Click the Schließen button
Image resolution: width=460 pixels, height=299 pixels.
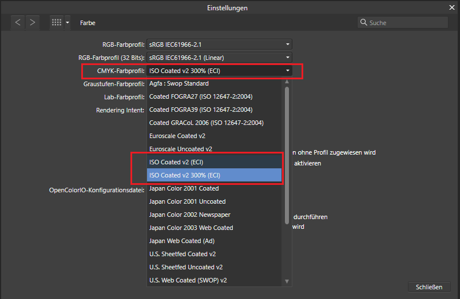(x=429, y=286)
